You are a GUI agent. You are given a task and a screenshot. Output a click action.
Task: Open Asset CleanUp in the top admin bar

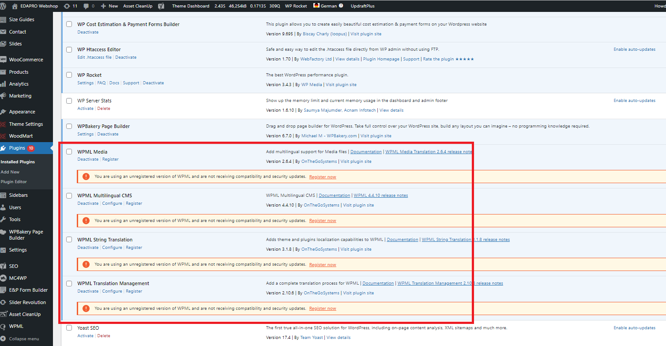(x=138, y=6)
